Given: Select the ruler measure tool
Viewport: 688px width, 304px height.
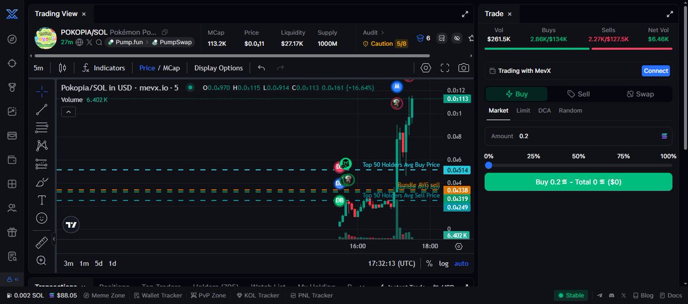Looking at the screenshot, I should pyautogui.click(x=42, y=243).
